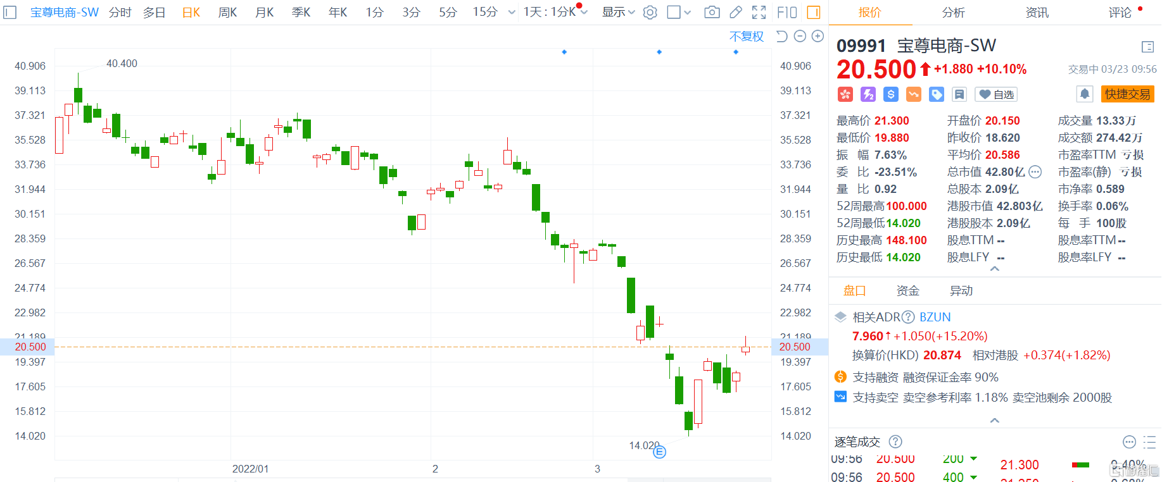
Task: Reset chart with the undo arrow icon
Action: point(782,36)
